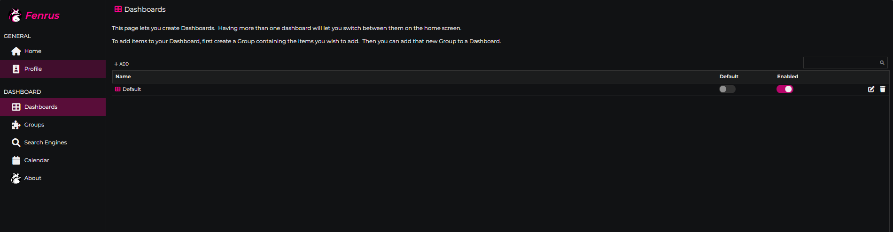This screenshot has height=232, width=893.
Task: Click the search magnifier in filter box
Action: coord(882,63)
